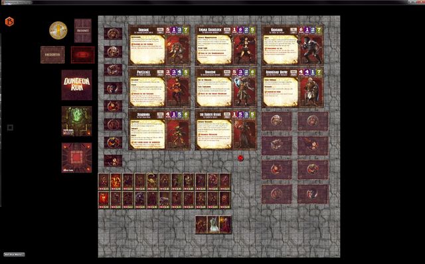Select the Emma Goodluck hero card
This screenshot has height=264, width=425.
point(226,45)
